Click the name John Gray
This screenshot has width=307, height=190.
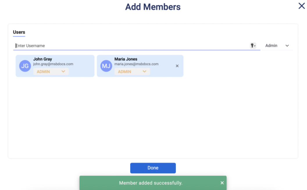(x=42, y=59)
